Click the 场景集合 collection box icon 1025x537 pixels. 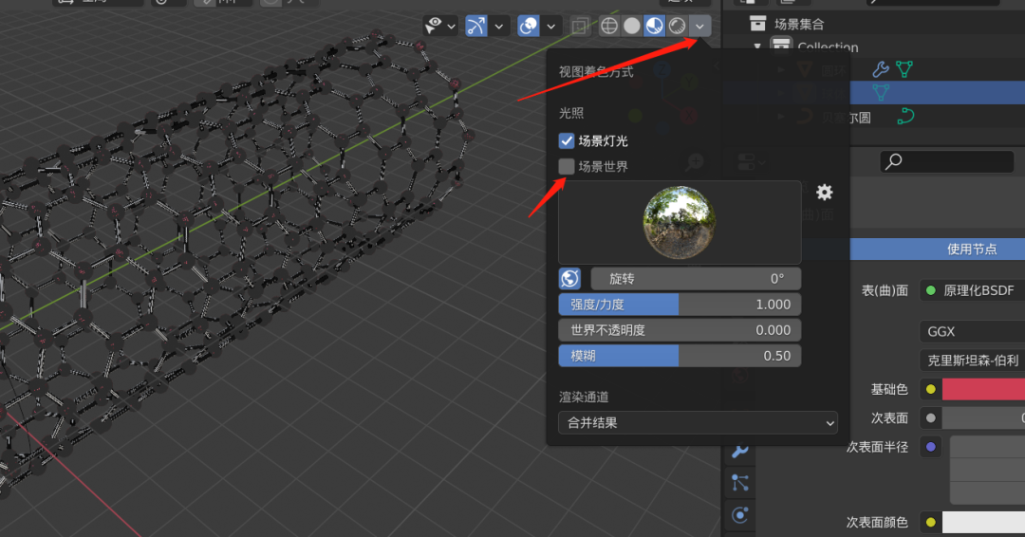point(757,24)
